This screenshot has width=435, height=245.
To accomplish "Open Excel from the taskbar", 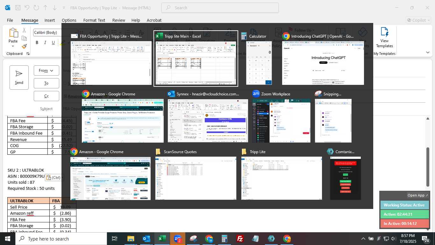I will click(x=162, y=239).
